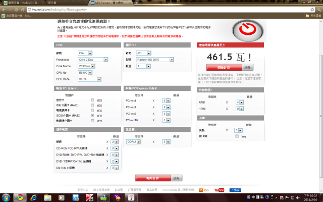
Task: Open the Processor Core 2 Duo dropdown
Action: click(x=93, y=60)
